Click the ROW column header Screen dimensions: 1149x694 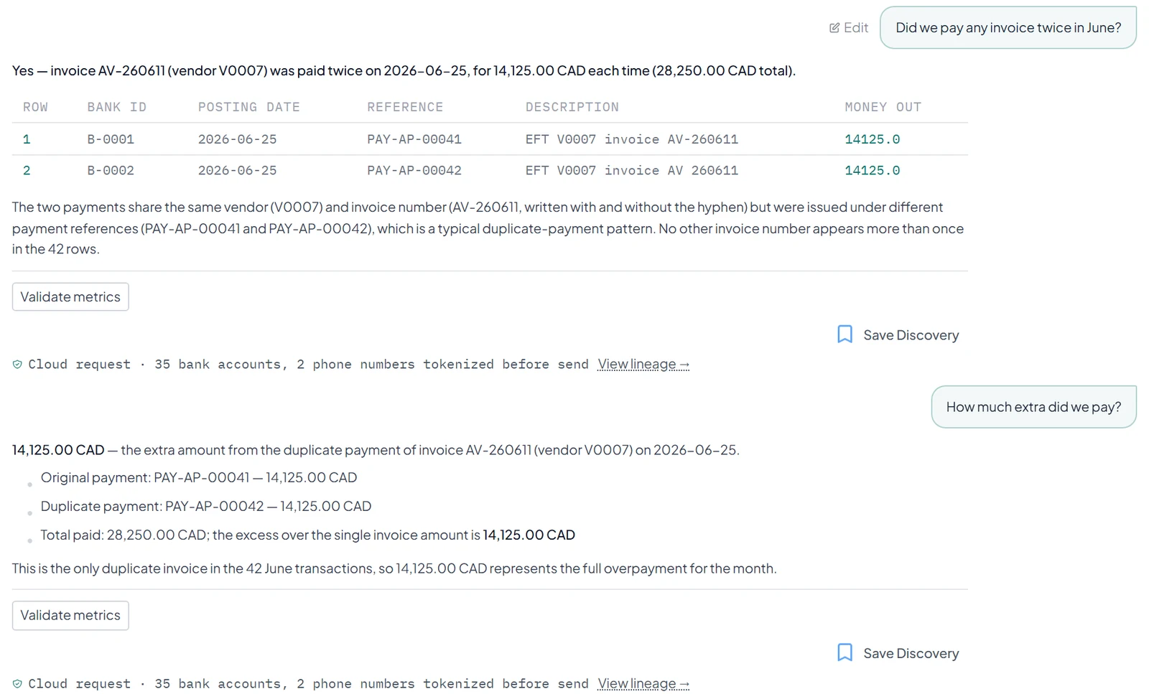(35, 107)
